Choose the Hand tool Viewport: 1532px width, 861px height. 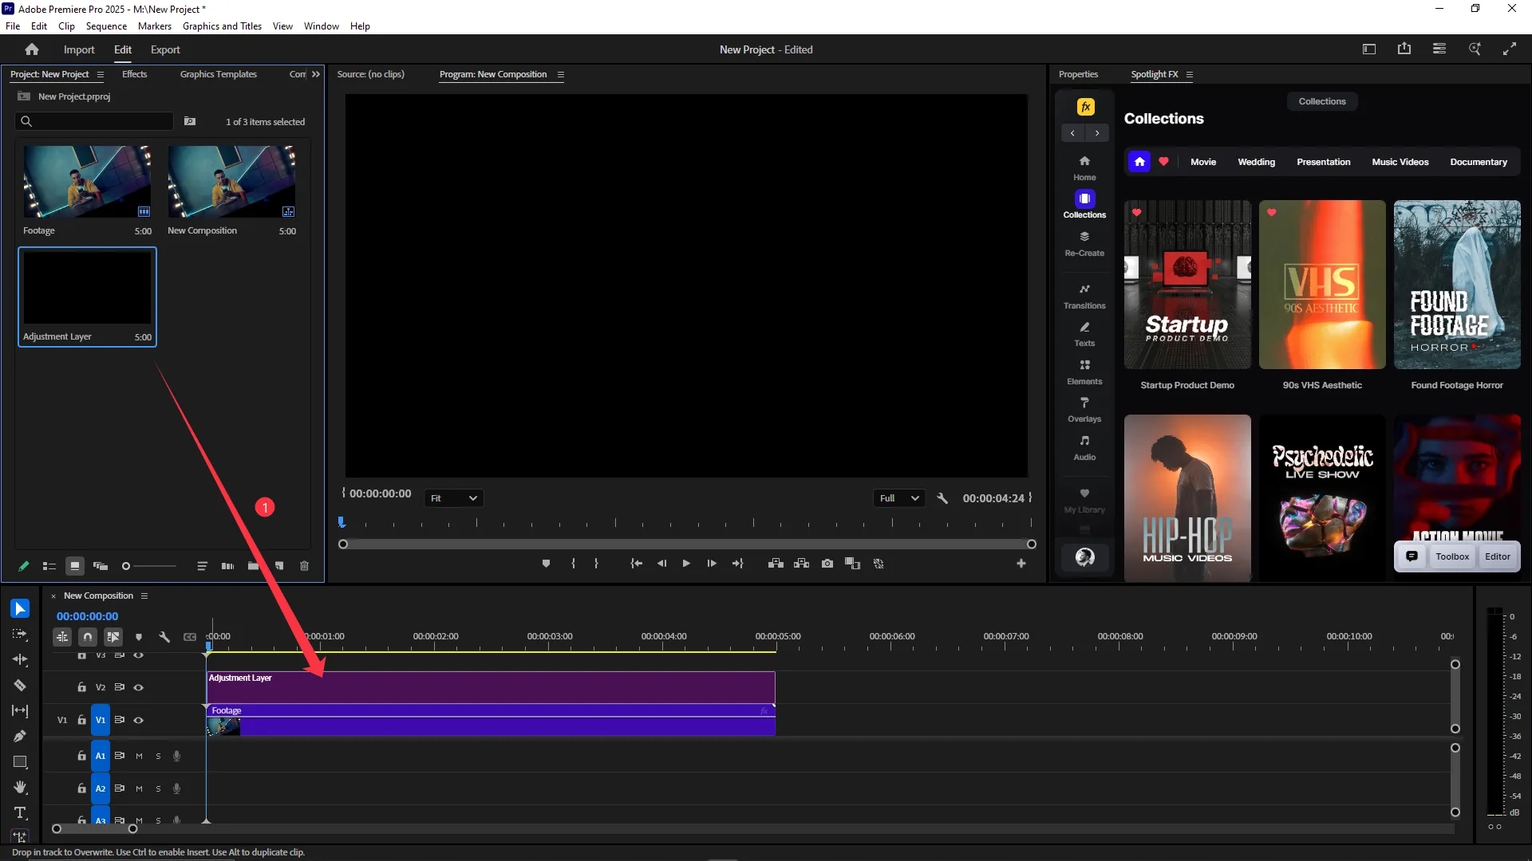tap(20, 788)
